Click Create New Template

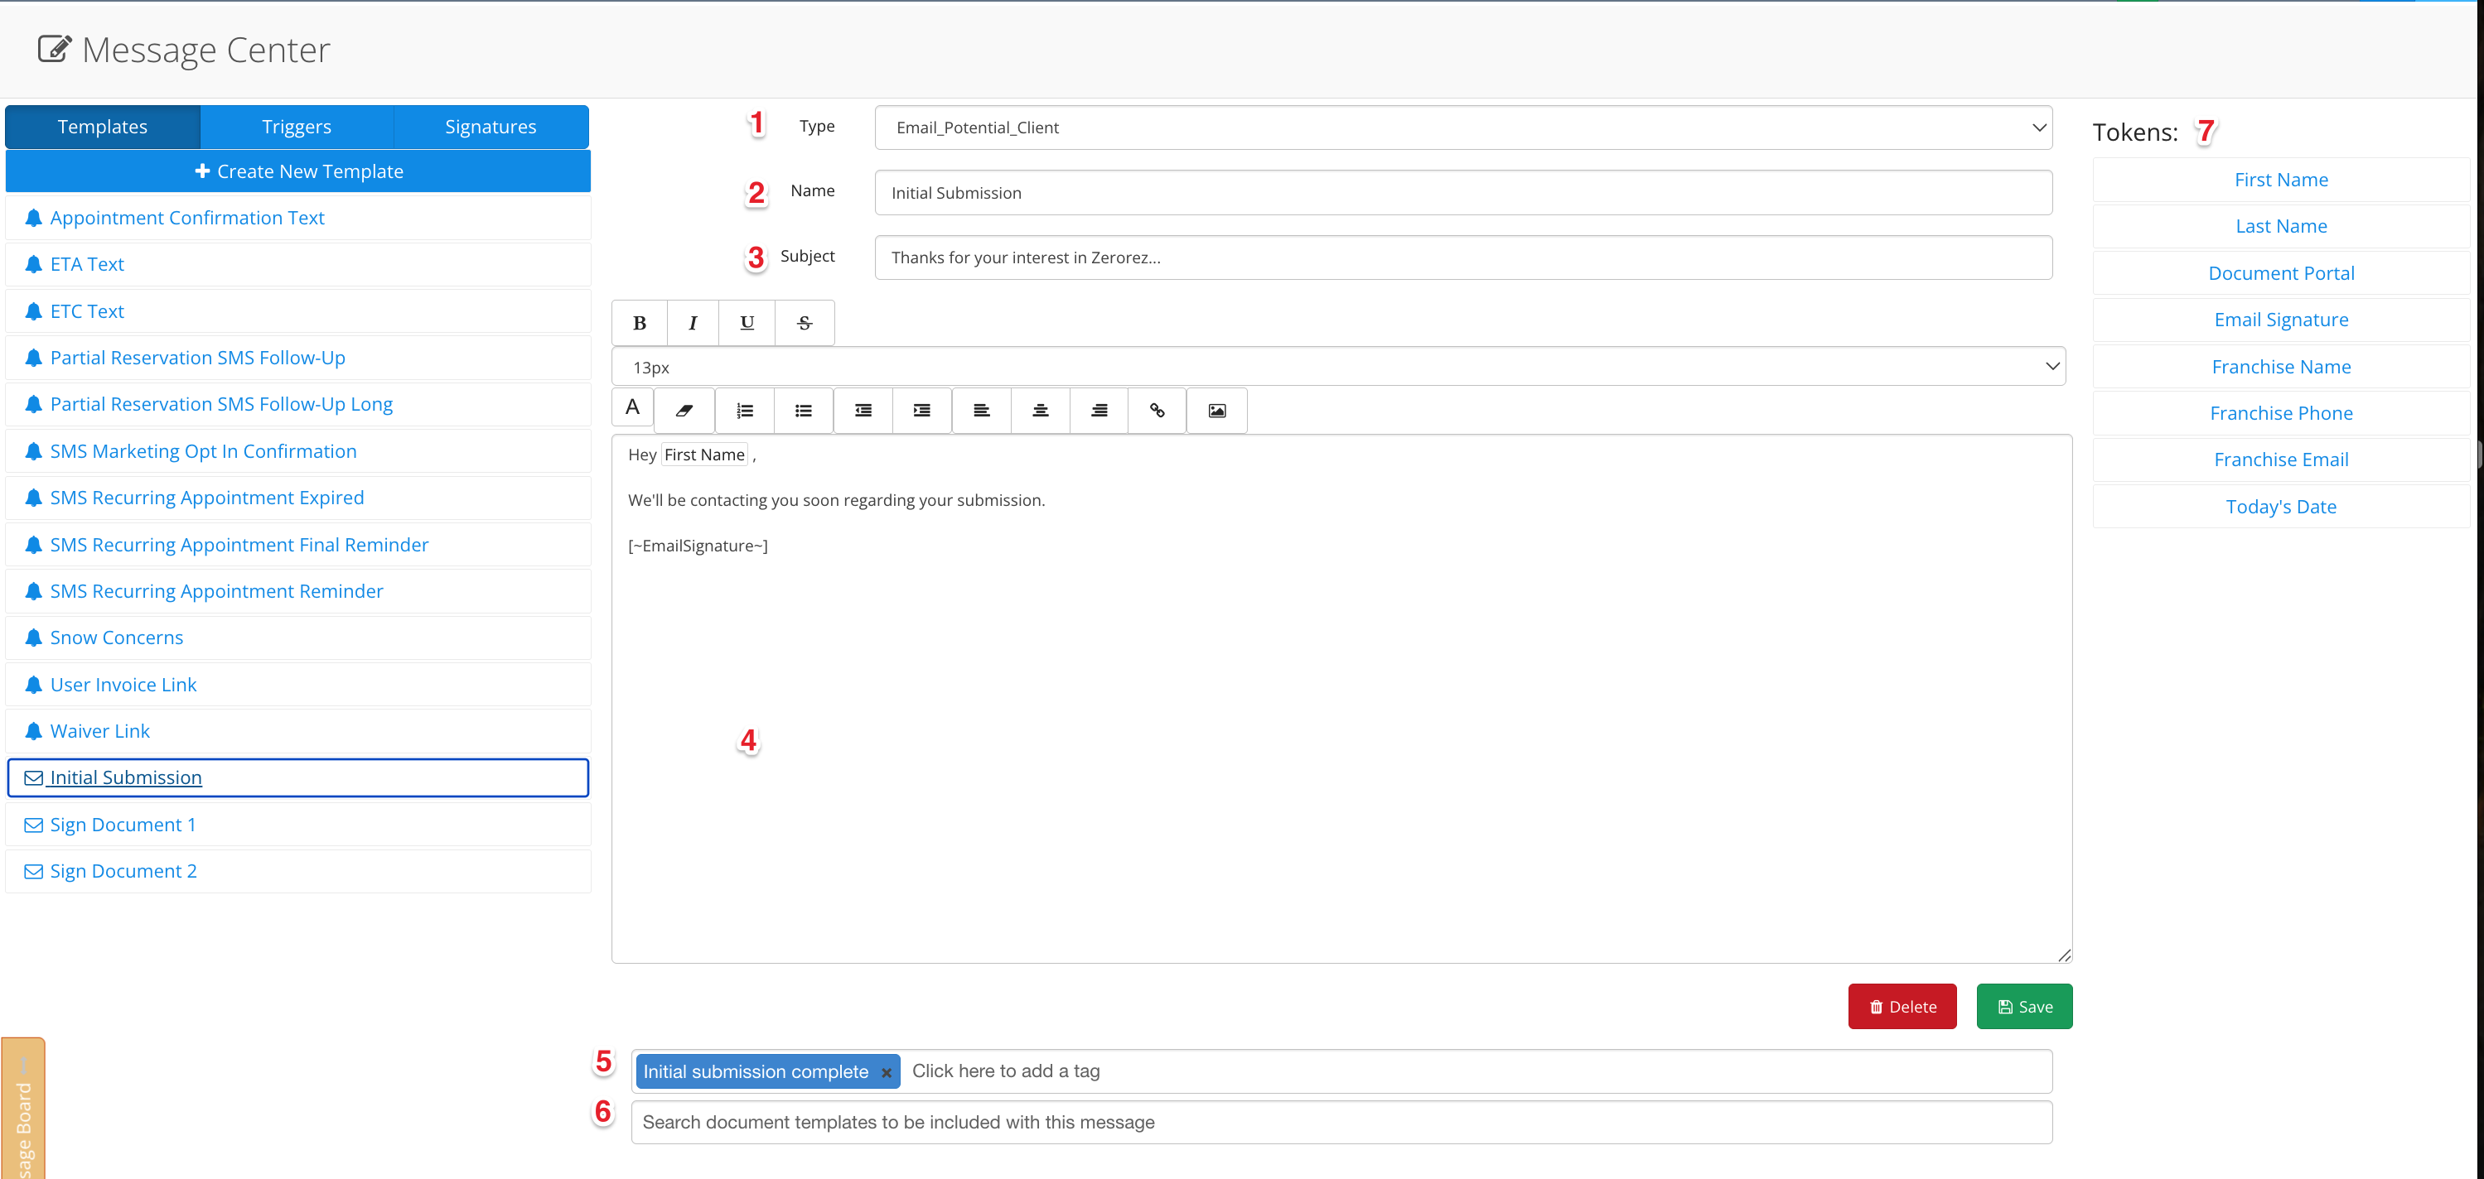pos(298,171)
